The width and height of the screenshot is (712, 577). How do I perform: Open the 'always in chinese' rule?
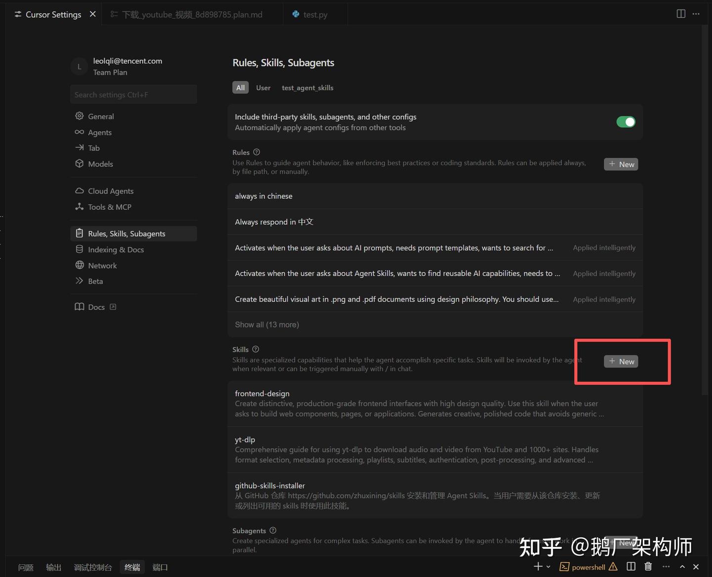(x=435, y=196)
